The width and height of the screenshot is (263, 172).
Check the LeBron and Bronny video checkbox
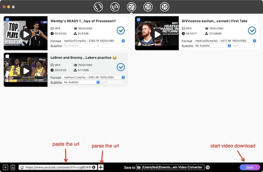click(7, 56)
